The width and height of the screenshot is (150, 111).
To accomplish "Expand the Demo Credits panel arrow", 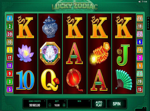I will coord(44,101).
